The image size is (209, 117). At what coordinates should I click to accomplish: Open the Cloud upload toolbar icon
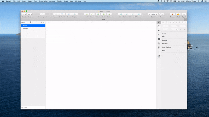(178, 14)
